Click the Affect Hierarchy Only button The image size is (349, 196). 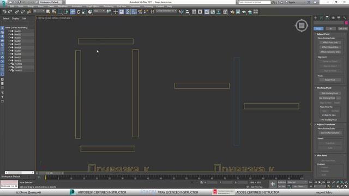point(330,52)
